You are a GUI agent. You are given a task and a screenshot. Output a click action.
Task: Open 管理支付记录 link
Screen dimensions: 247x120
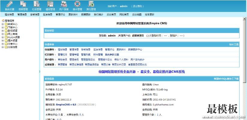(x=119, y=65)
